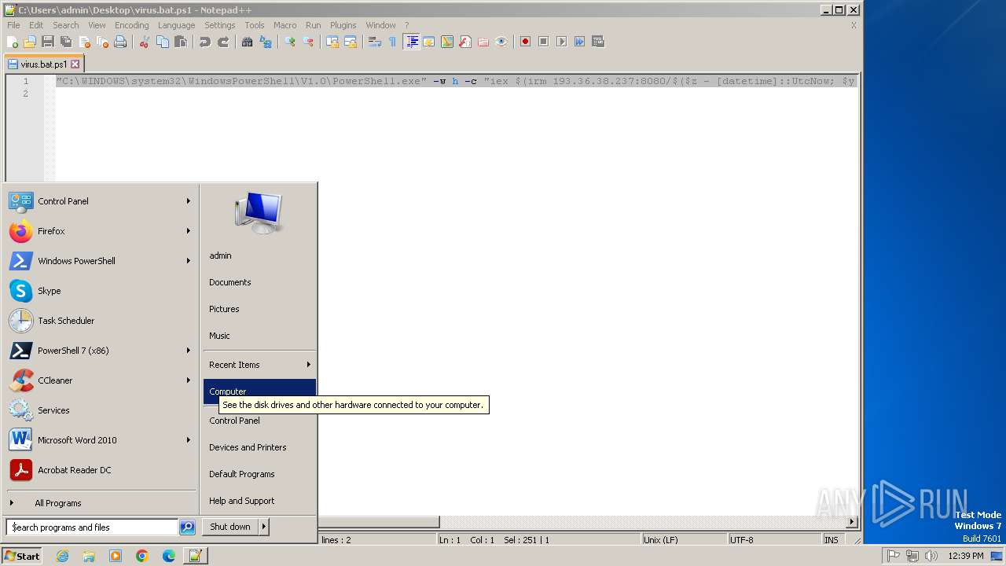Open the Shut down options arrow
This screenshot has height=566, width=1006.
(264, 527)
